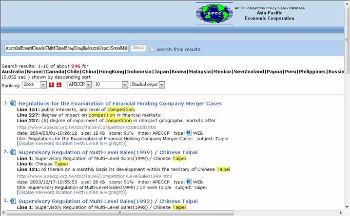Click highlighted competition in Line 227
This screenshot has width=350, height=216.
pos(101,115)
